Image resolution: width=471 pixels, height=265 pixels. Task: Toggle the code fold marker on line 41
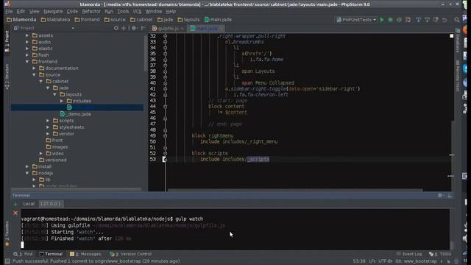tap(165, 89)
